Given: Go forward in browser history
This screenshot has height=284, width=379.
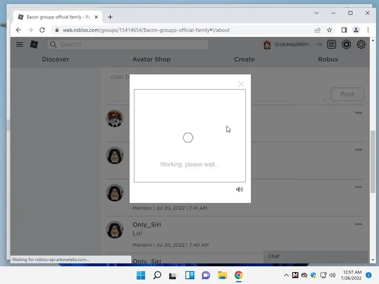Looking at the screenshot, I should [30, 30].
